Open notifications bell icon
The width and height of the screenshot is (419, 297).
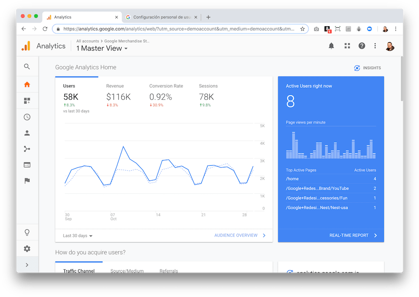pyautogui.click(x=331, y=46)
